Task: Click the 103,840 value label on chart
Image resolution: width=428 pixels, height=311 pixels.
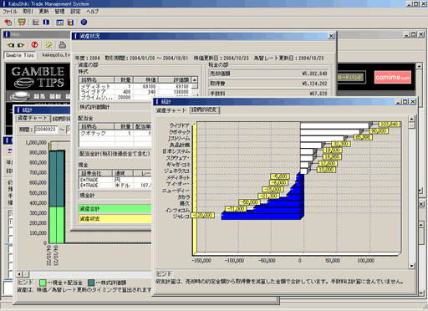Action: coord(390,125)
